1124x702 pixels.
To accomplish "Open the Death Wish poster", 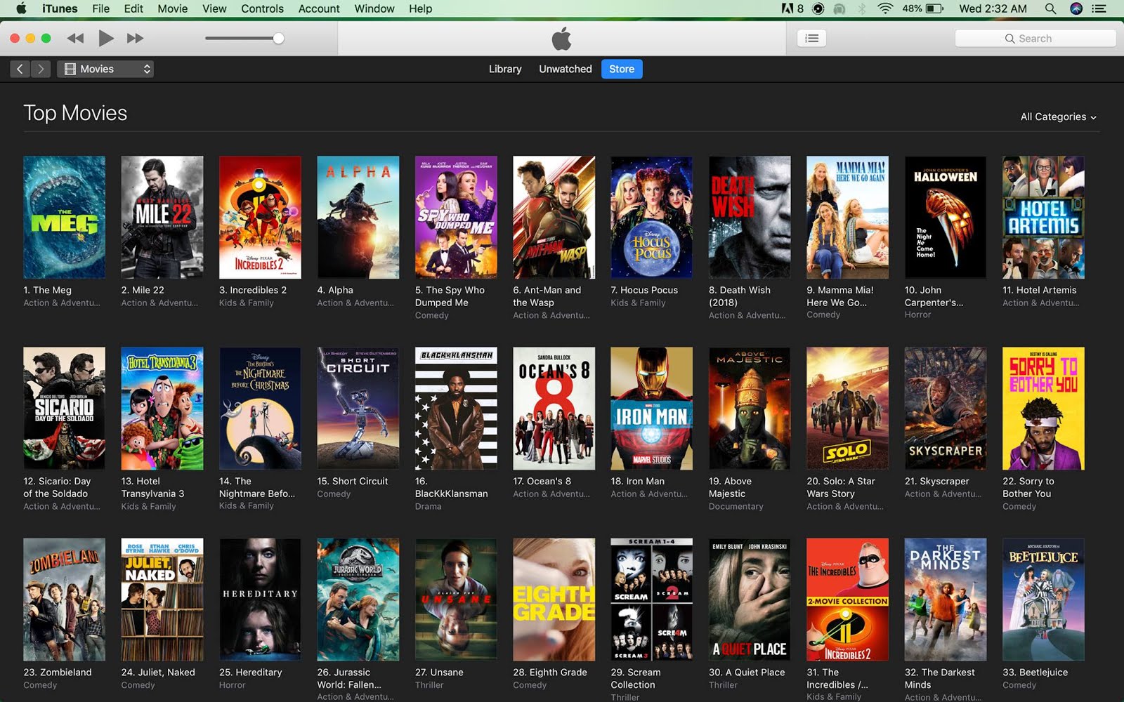I will pos(750,217).
